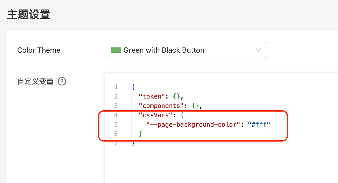Open the Color Theme dropdown
Screen dimensions: 338x183
[186, 50]
